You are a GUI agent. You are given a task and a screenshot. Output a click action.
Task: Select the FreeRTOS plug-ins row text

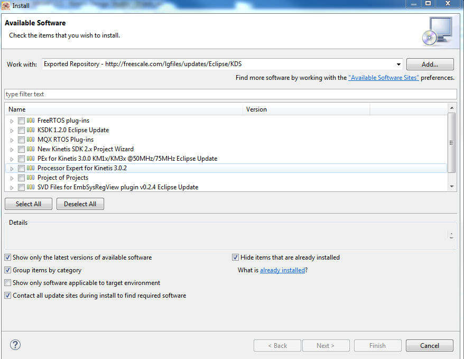(x=63, y=121)
